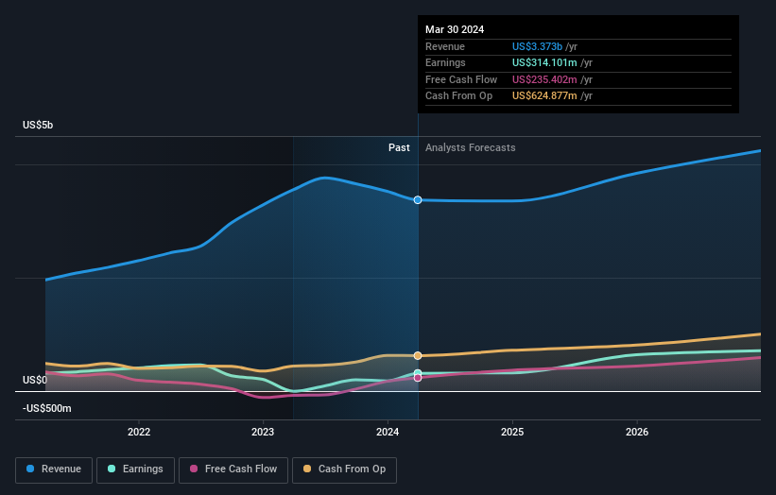The height and width of the screenshot is (495, 776).
Task: Click the US$0 y-axis label
Action: (35, 380)
